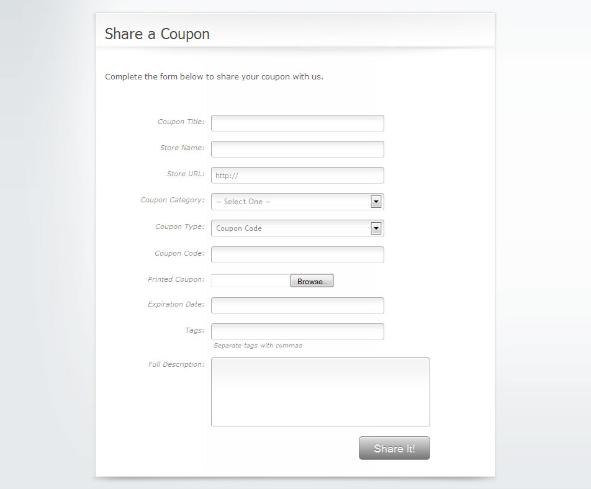Click the 'Share a Coupon' page heading
Image resolution: width=591 pixels, height=489 pixels.
156,34
